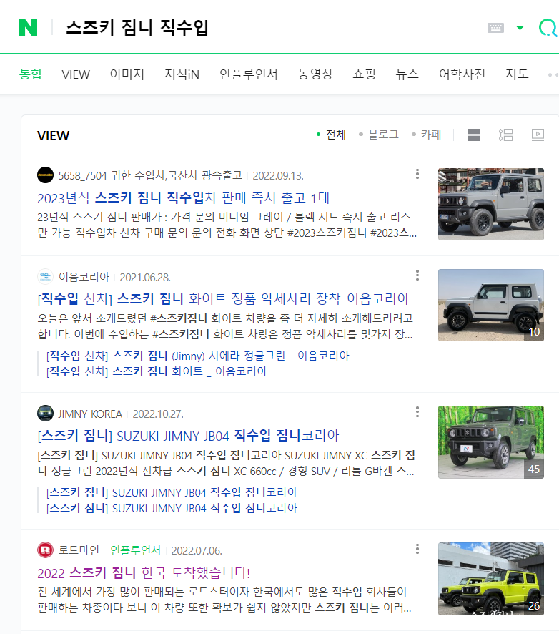This screenshot has width=559, height=634.
Task: Switch to the VIEW tab
Action: [76, 74]
